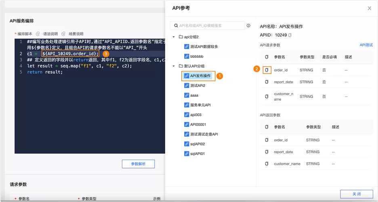The height and width of the screenshot is (202, 378).
Task: Focus the API名称或API_ID search field
Action: point(208,25)
